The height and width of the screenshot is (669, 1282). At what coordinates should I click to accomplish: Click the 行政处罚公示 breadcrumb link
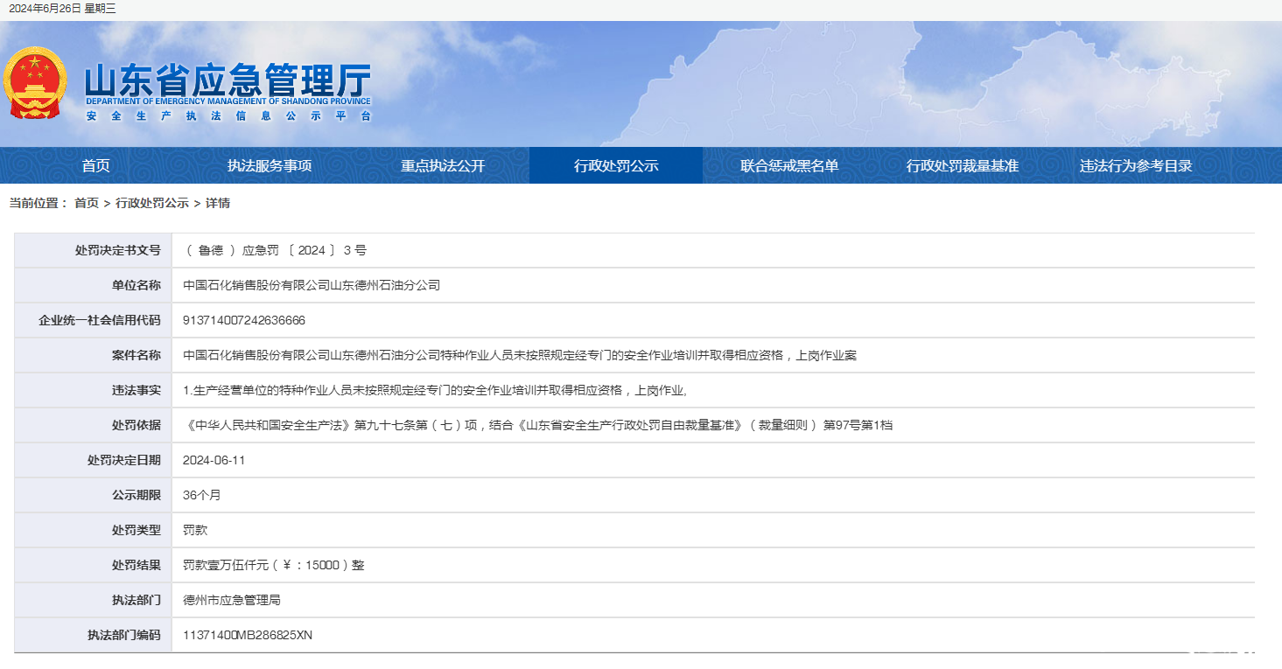[x=152, y=203]
